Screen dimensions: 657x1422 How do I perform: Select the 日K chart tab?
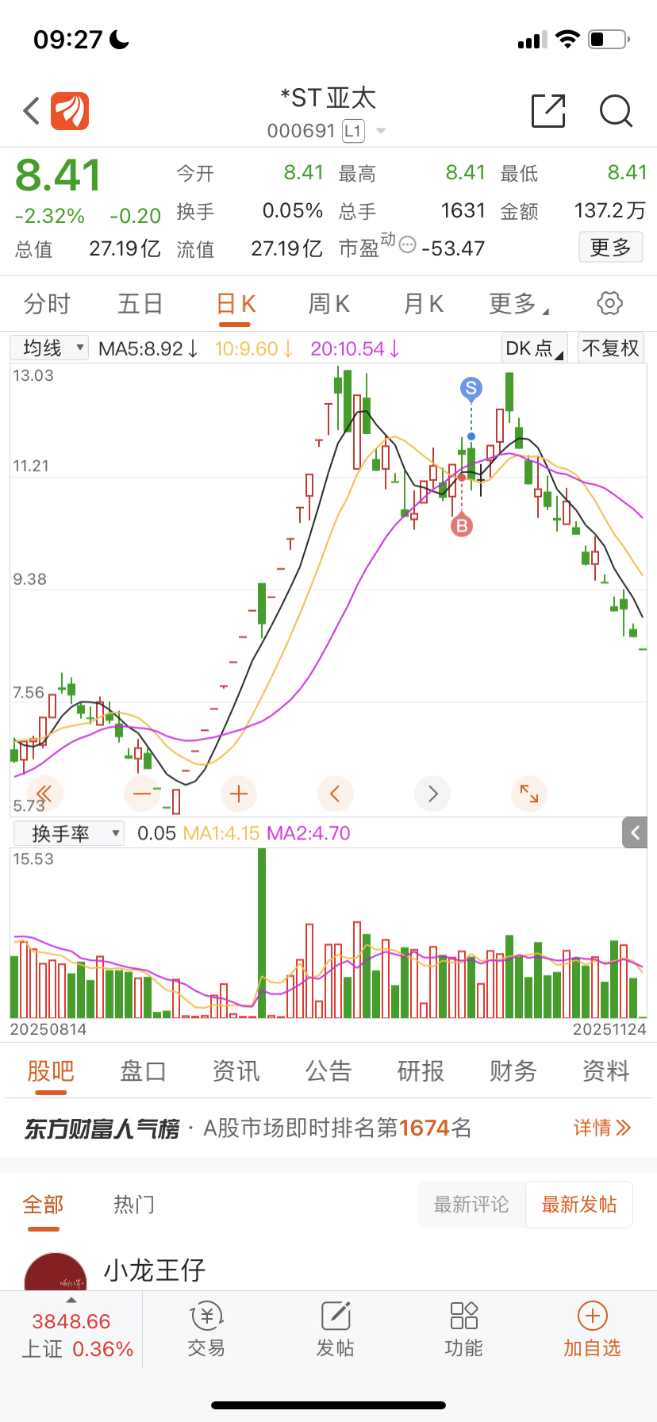click(236, 303)
